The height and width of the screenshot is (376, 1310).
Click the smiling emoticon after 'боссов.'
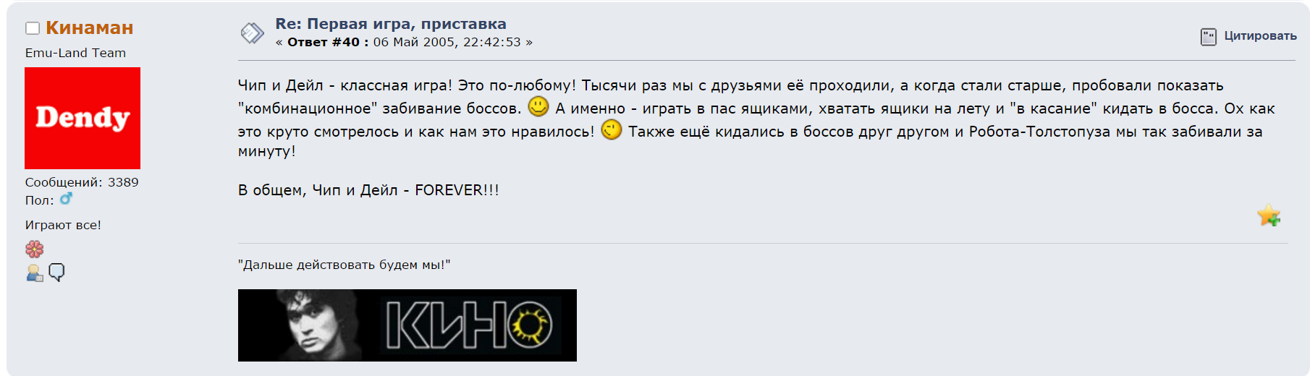point(538,106)
